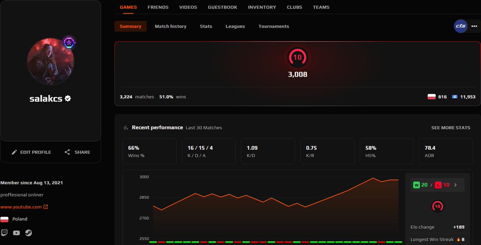The image size is (481, 245).
Task: Click the 51.0% wins text
Action: pyautogui.click(x=172, y=97)
